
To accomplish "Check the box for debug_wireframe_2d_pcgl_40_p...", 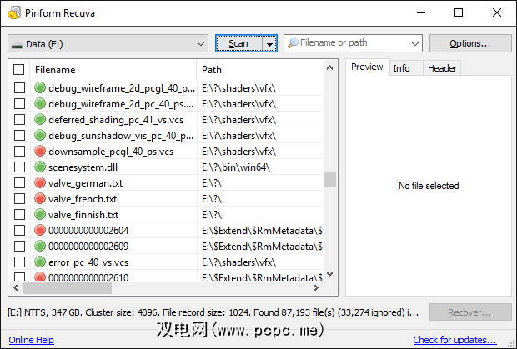I will tap(19, 88).
